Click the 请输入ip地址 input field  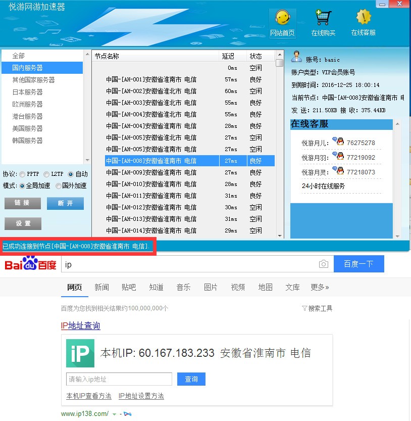pos(119,379)
